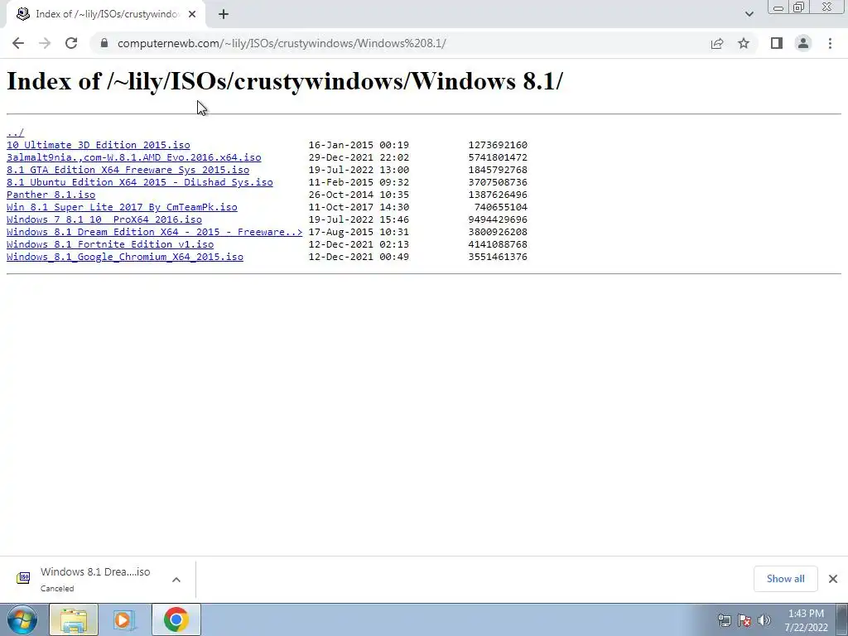Open Windows Explorer from taskbar

click(74, 619)
